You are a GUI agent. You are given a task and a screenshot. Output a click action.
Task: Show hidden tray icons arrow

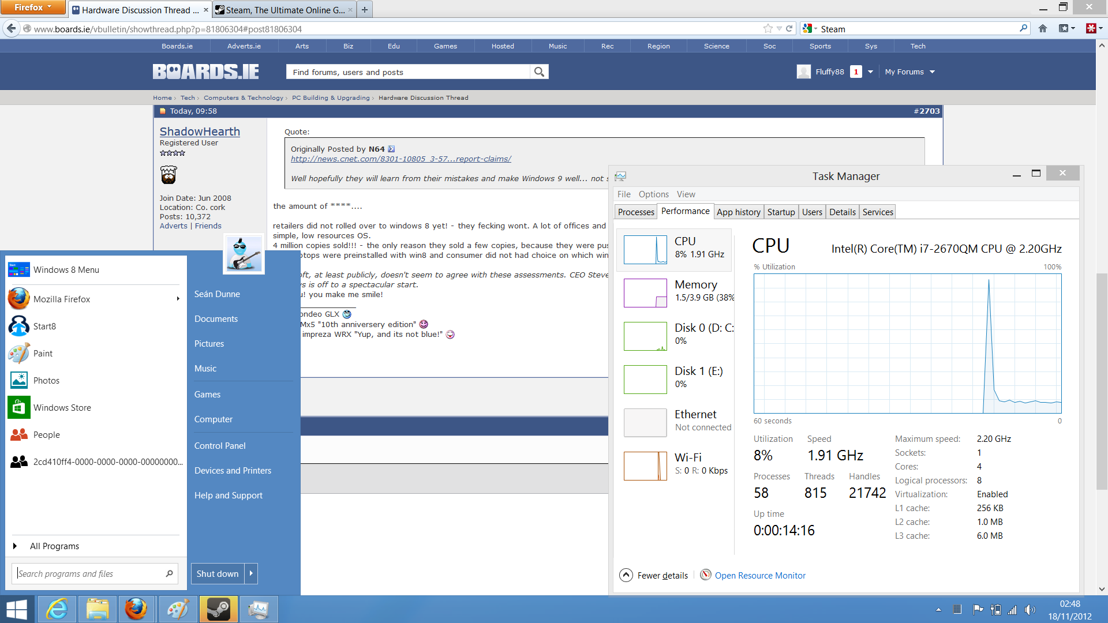click(938, 610)
